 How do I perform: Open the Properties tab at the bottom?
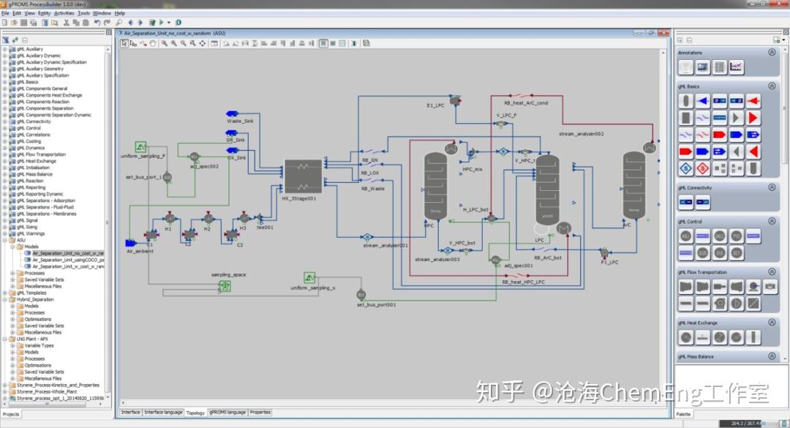[260, 412]
